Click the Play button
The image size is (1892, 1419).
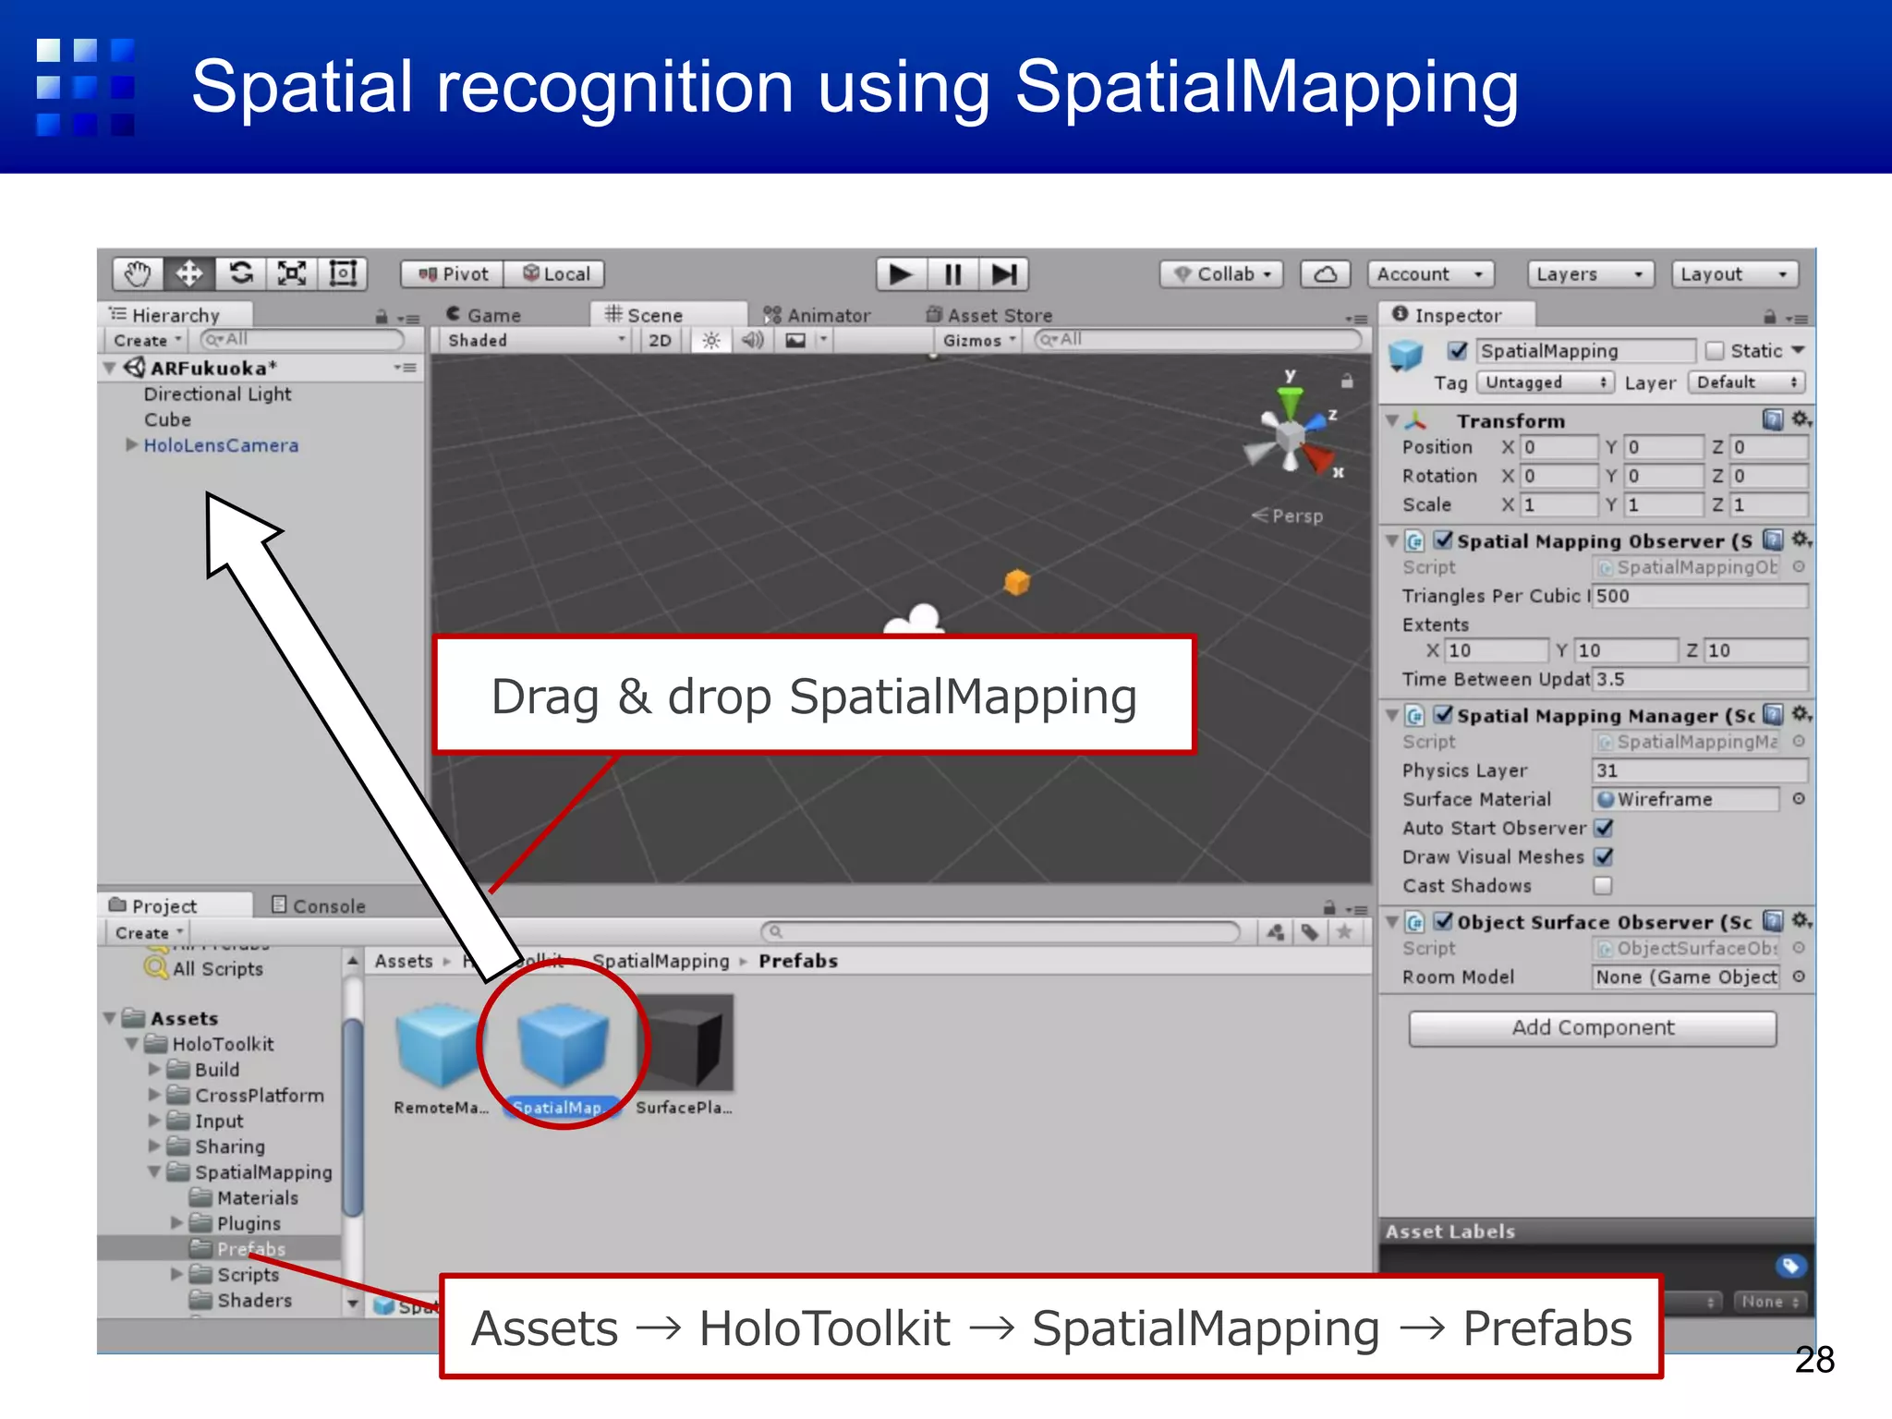901,274
